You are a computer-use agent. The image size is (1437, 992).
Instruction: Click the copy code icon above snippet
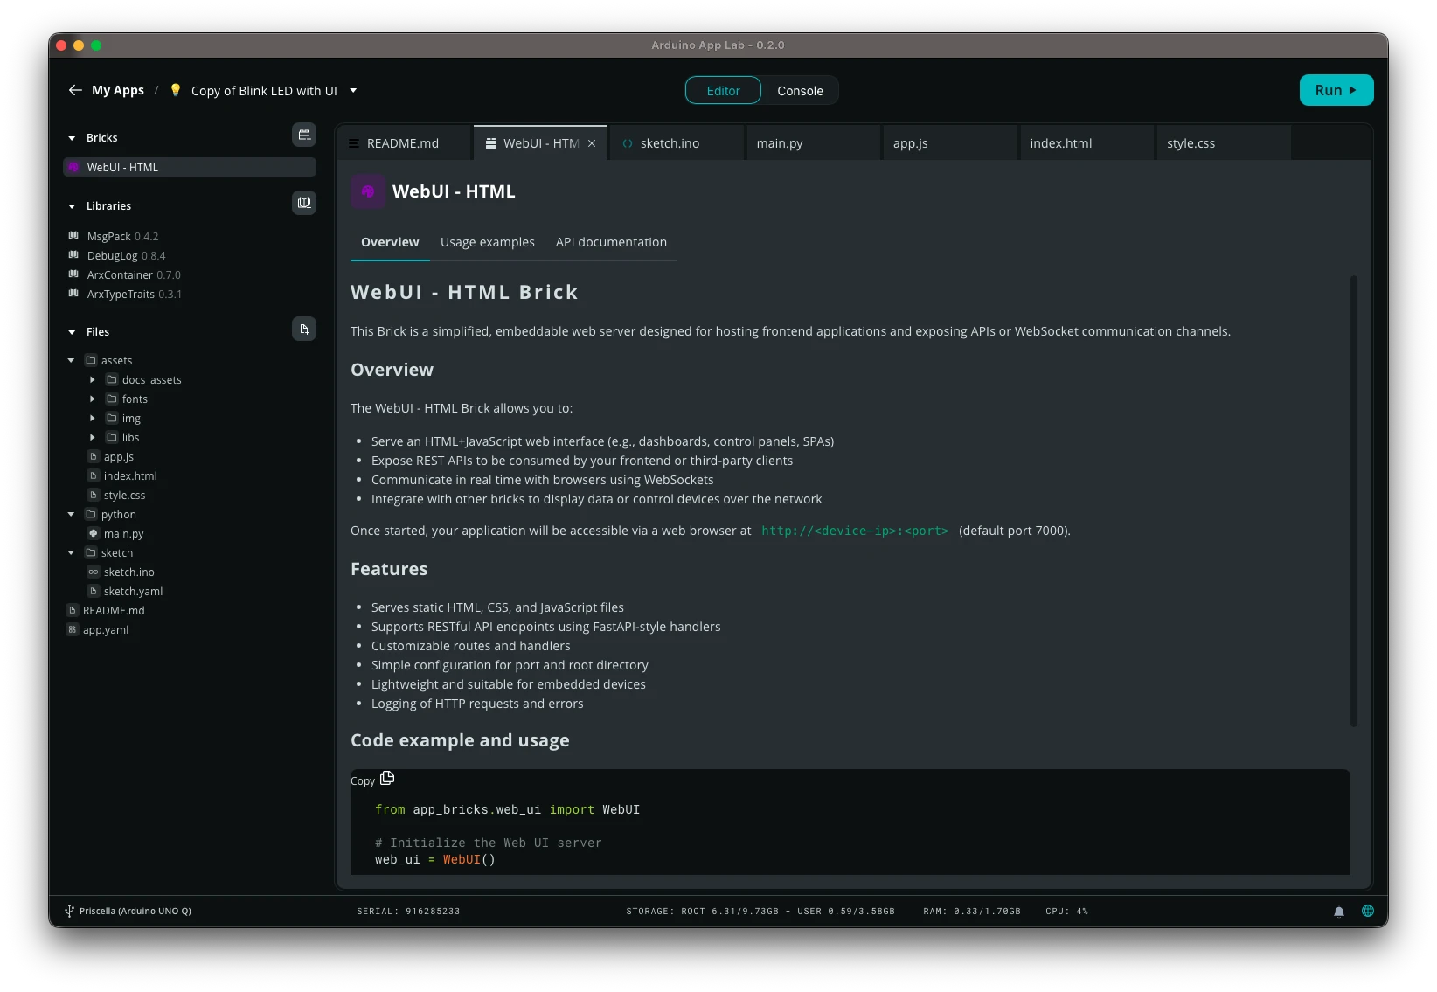coord(387,778)
